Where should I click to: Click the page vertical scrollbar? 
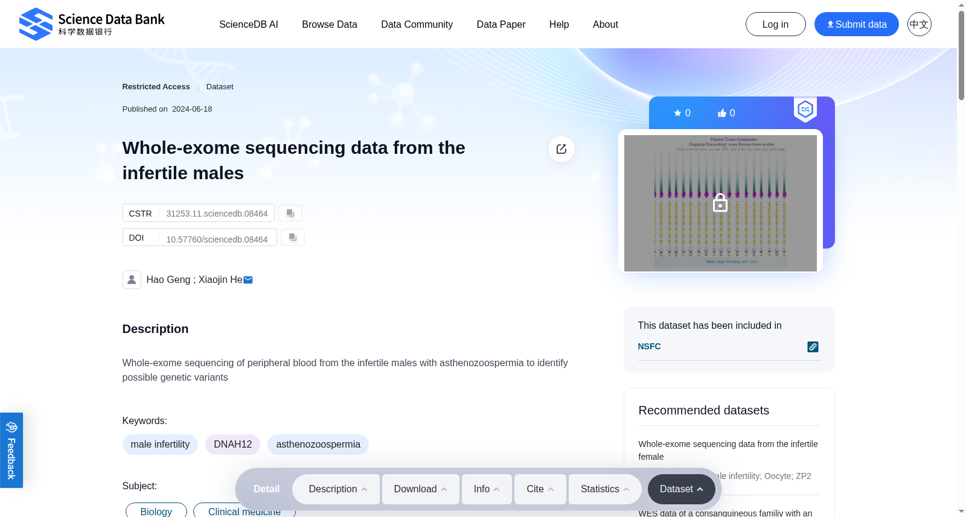(961, 55)
